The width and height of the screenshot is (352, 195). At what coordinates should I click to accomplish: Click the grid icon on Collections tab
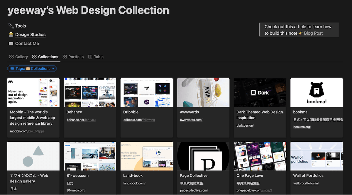click(34, 57)
